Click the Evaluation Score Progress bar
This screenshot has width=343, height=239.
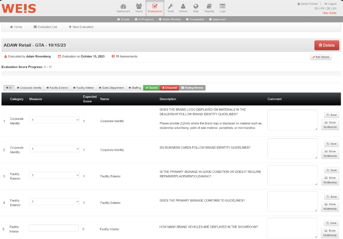pos(171,74)
